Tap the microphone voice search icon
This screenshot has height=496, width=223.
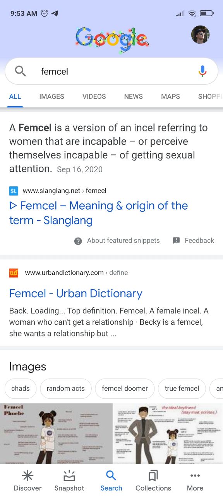tap(202, 71)
